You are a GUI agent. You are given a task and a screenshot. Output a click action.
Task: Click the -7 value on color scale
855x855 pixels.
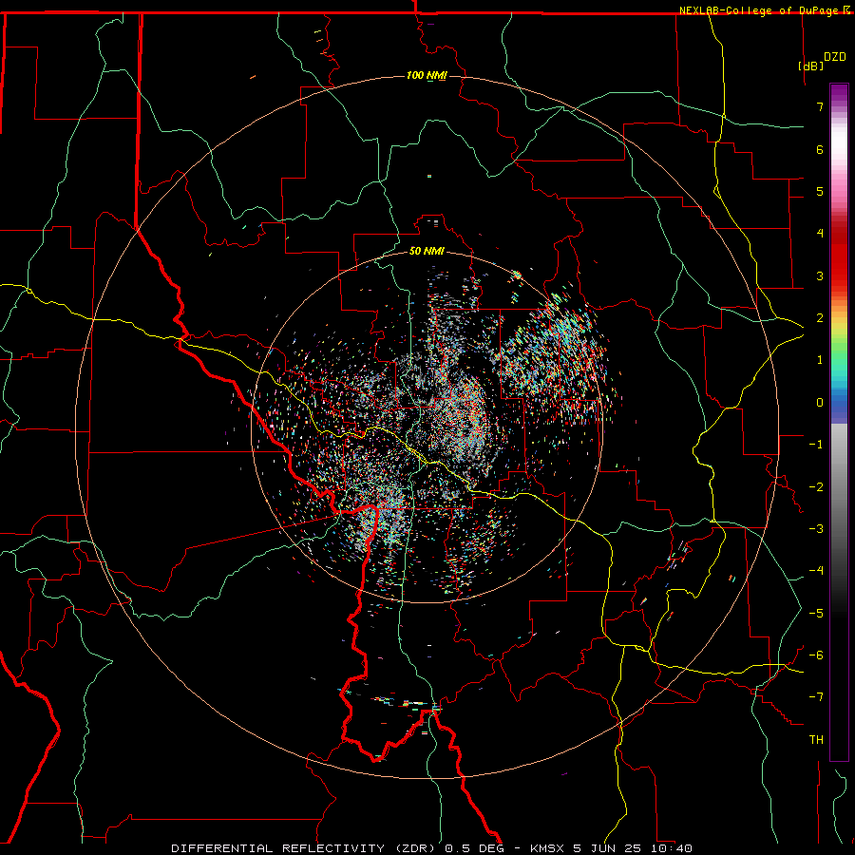(816, 697)
